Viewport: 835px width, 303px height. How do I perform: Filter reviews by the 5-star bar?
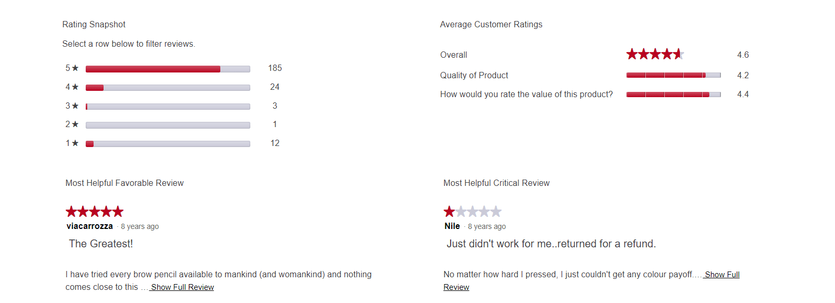(x=168, y=69)
